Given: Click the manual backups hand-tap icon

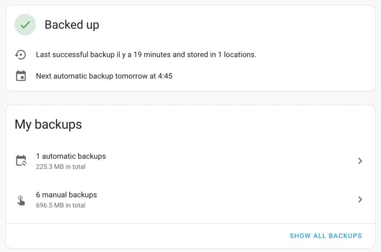Looking at the screenshot, I should pos(21,201).
